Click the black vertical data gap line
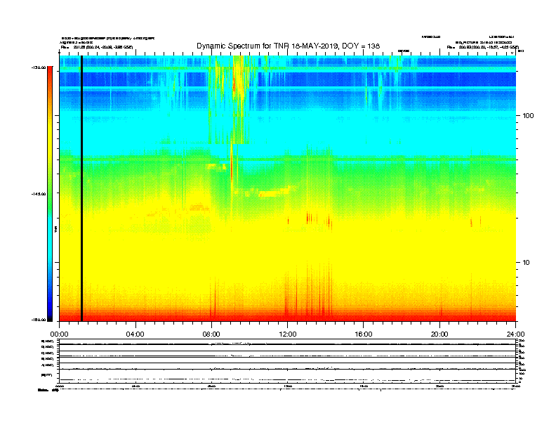This screenshot has height=430, width=556. [x=81, y=188]
